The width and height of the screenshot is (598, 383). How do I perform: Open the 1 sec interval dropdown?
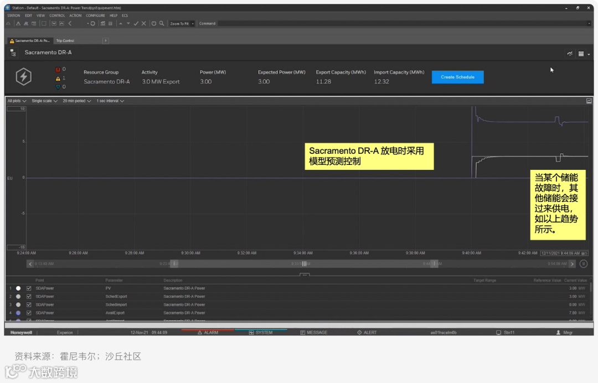110,101
